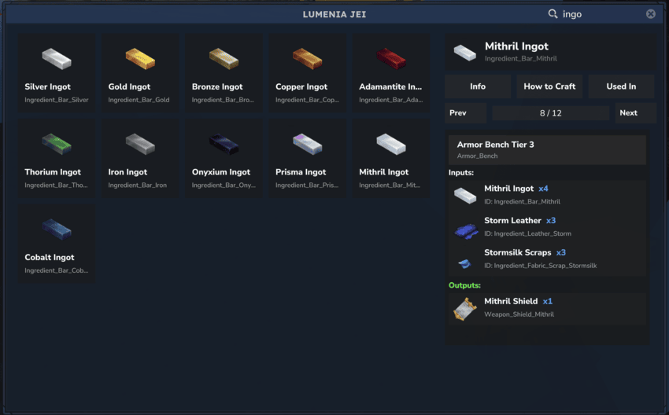Screen dimensions: 669x415
Task: Go to Next recipe
Action: pyautogui.click(x=635, y=113)
